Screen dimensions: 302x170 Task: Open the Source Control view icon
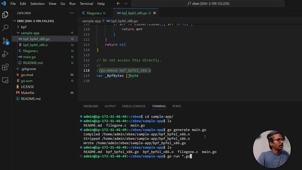(x=5, y=41)
